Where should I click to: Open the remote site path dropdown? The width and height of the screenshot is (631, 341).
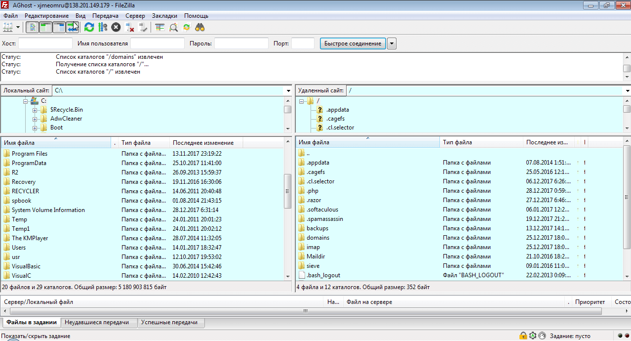(x=628, y=91)
